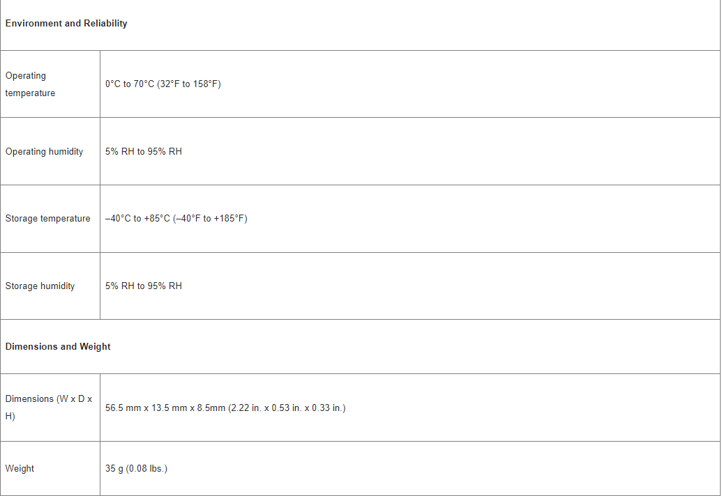Click the 35 g (0.08 lbs.) weight value
722x496 pixels.
136,468
